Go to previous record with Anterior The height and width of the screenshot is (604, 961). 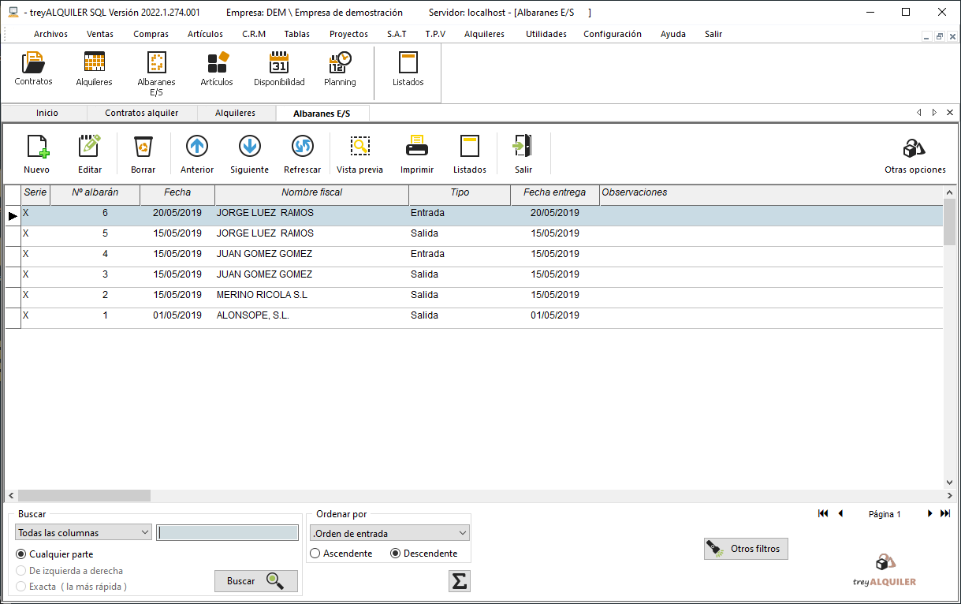tap(197, 154)
